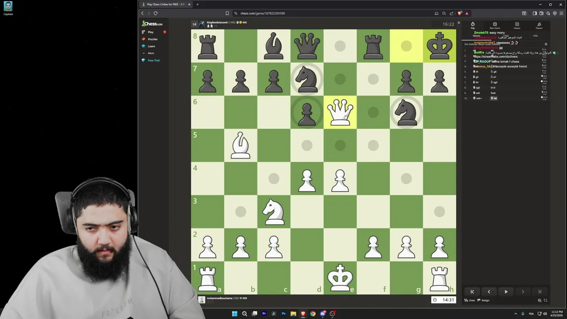Show hidden system tray icons
This screenshot has height=319, width=567.
(515, 314)
